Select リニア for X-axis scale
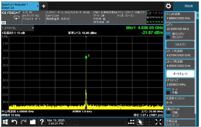Image resolution: width=201 pixels, height=127 pixels. click(168, 116)
